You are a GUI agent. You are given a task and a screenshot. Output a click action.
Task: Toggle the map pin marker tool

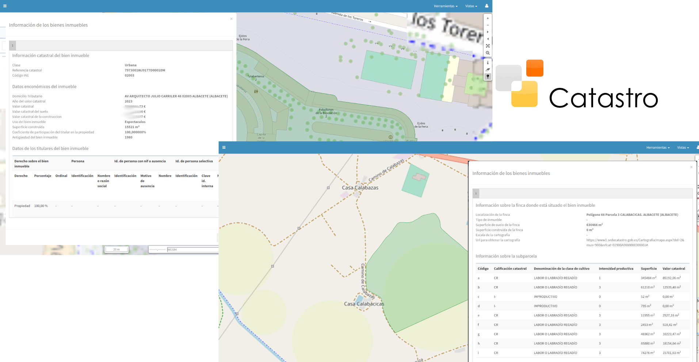pos(488,77)
